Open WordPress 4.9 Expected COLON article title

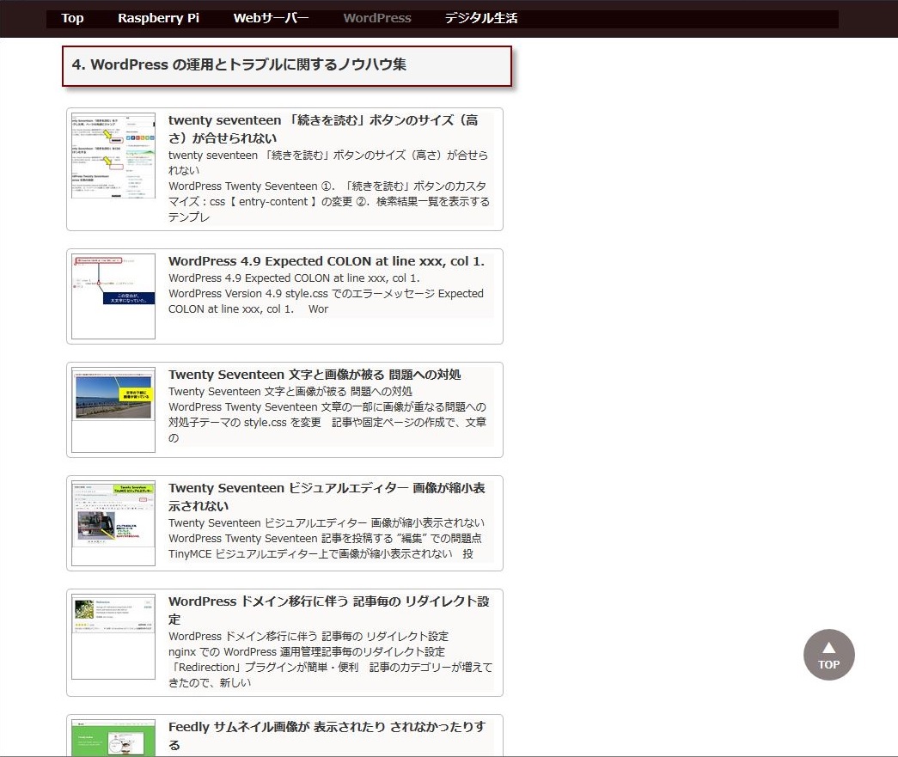coord(326,261)
